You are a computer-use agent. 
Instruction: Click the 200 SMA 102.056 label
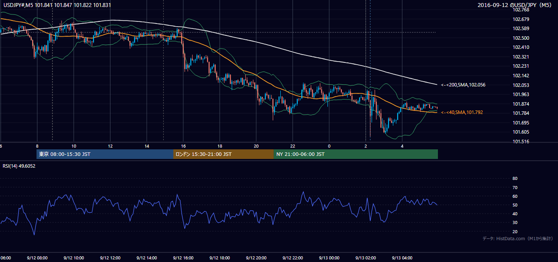tap(463, 85)
